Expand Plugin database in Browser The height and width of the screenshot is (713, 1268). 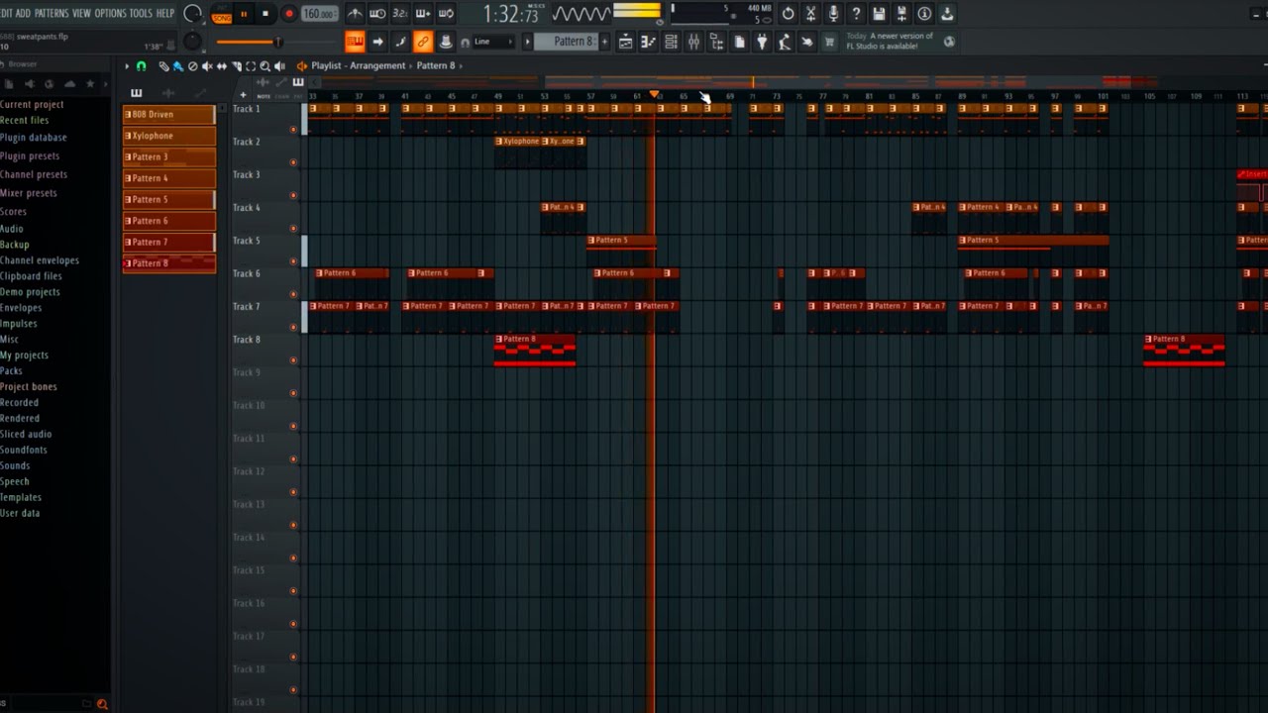pos(34,138)
